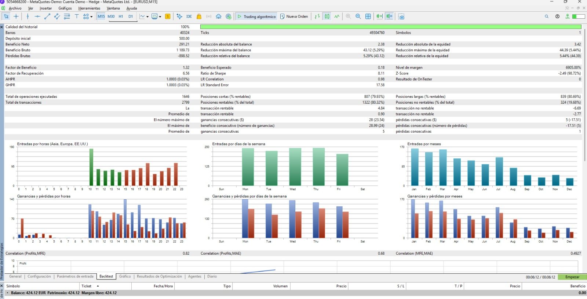
Task: Expand the graphical objects shapes dropdown
Action: [x=91, y=16]
